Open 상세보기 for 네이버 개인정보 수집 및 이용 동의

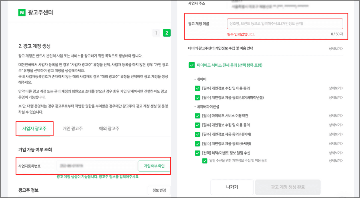click(x=336, y=88)
